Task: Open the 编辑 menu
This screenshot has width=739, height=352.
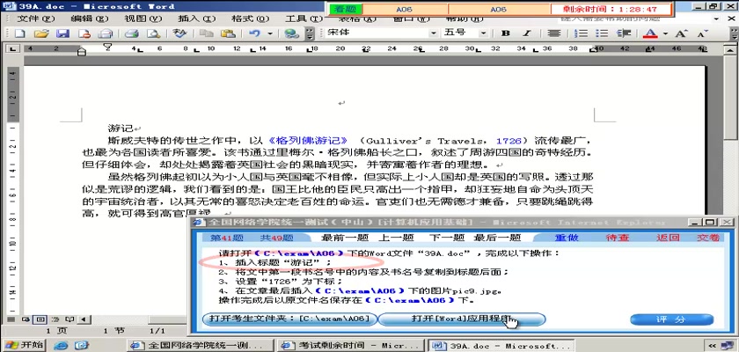Action: coord(90,19)
